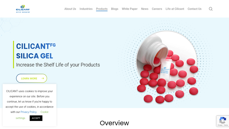The height and width of the screenshot is (129, 229).
Task: Open the About Us menu
Action: (70, 9)
